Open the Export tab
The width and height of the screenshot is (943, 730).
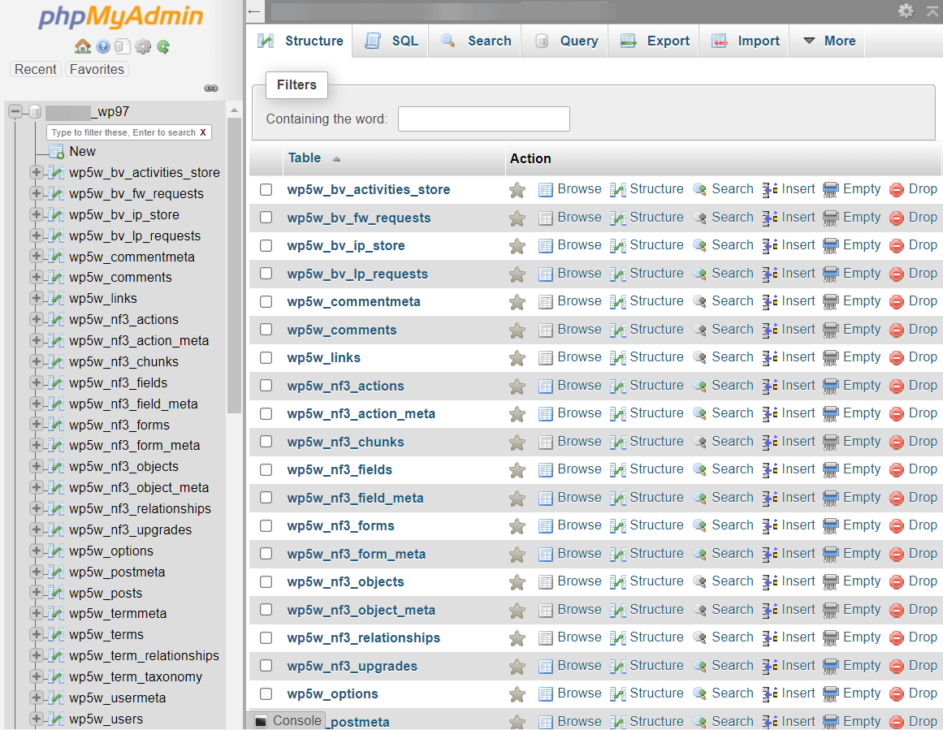point(654,41)
